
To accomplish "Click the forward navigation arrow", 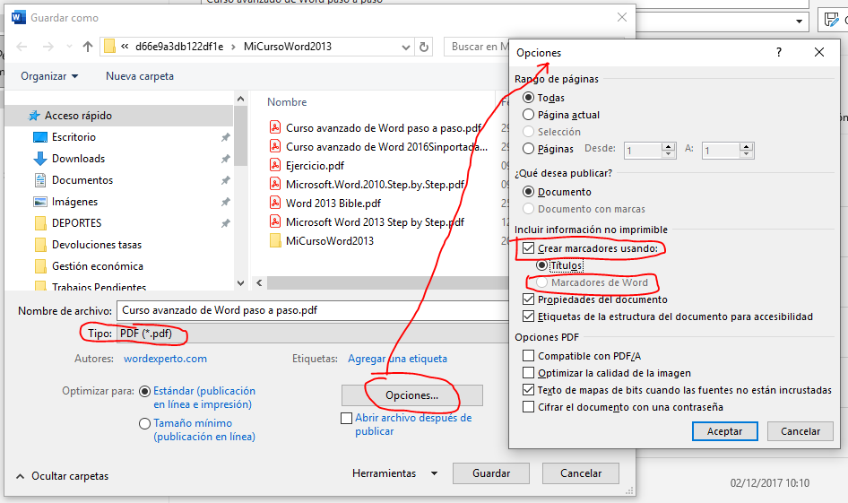I will [48, 47].
